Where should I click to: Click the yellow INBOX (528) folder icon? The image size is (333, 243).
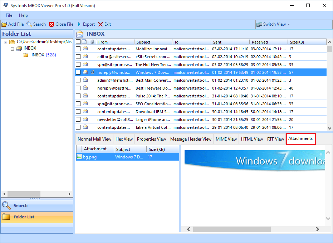[26, 55]
